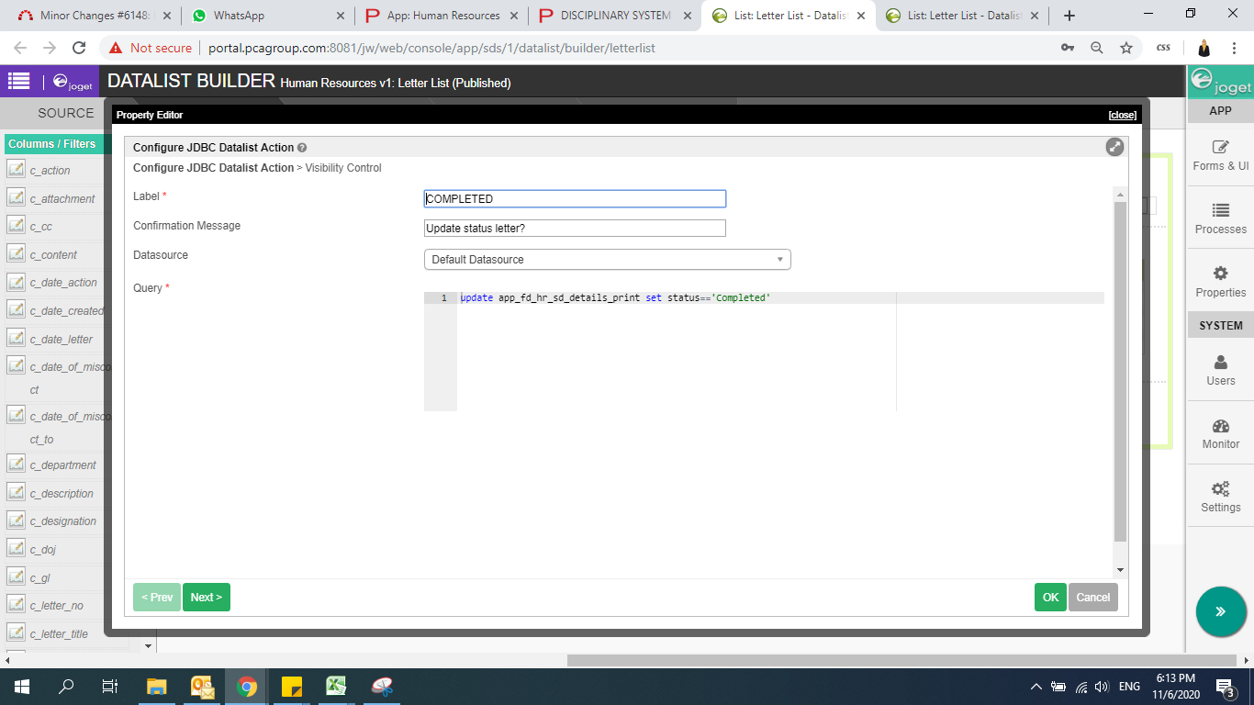Screen dimensions: 1254x705
Task: Select the c_letter_title column item
Action: coord(57,633)
